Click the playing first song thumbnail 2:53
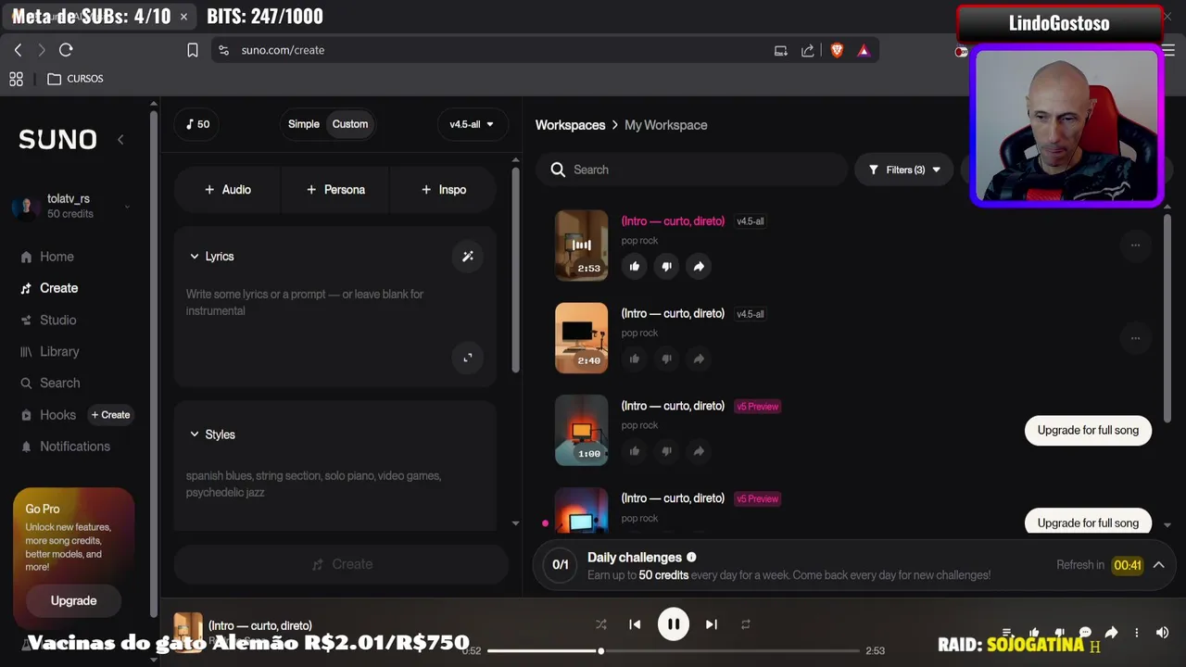Image resolution: width=1186 pixels, height=667 pixels. (582, 245)
